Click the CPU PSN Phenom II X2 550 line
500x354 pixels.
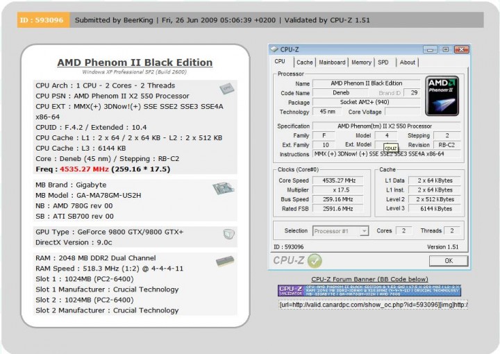(112, 96)
